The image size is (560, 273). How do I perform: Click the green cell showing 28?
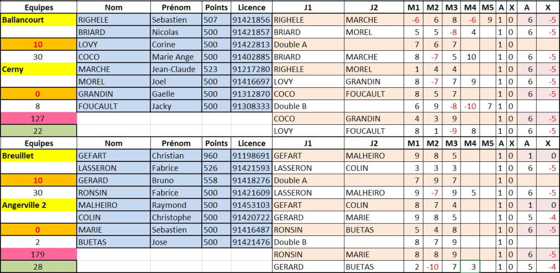coord(39,267)
